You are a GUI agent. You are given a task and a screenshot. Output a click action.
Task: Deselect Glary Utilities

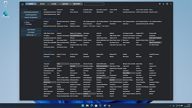(129, 73)
